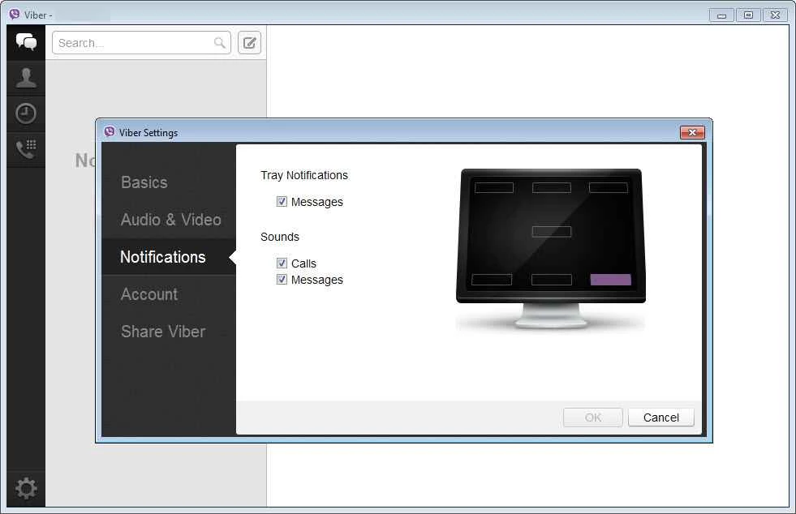Go to the Share Viber tab

tap(162, 332)
